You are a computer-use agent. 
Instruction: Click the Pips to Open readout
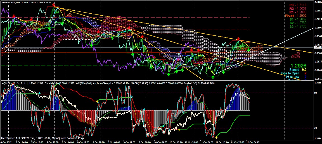294,73
